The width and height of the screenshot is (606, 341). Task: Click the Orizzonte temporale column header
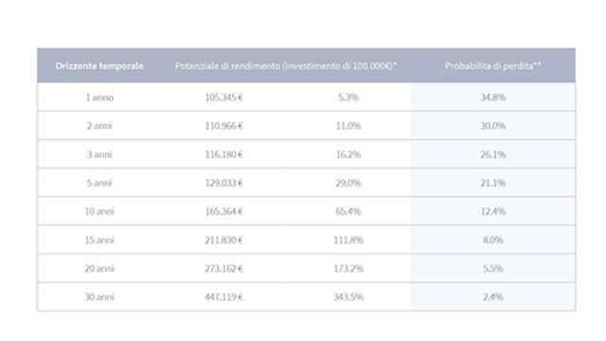click(x=99, y=65)
